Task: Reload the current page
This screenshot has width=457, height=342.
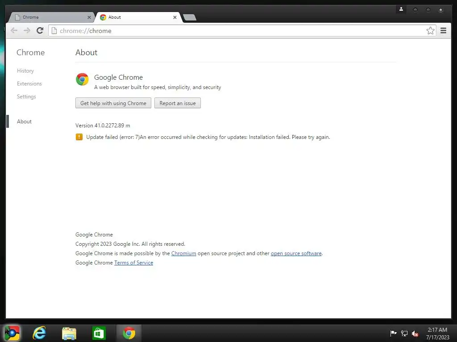Action: click(40, 31)
